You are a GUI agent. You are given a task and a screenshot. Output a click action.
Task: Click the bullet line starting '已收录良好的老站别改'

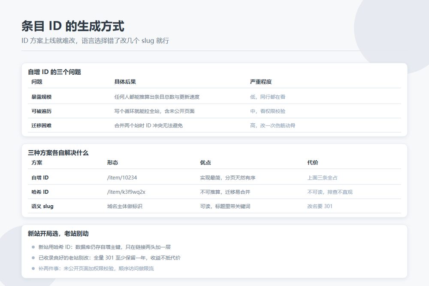pyautogui.click(x=109, y=258)
